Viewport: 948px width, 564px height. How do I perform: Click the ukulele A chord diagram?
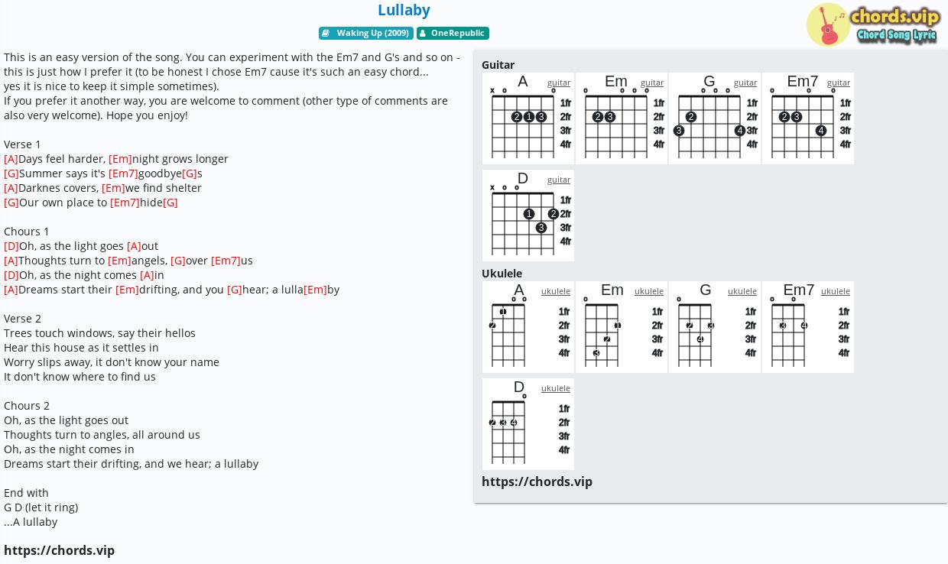pos(528,327)
